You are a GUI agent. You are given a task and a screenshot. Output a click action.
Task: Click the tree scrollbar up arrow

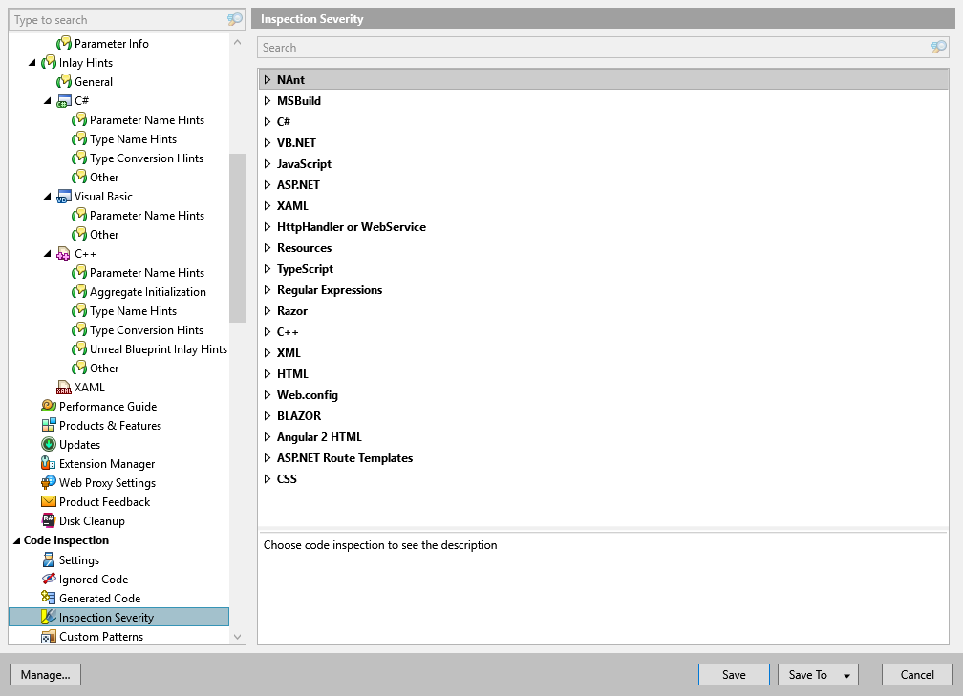coord(238,42)
